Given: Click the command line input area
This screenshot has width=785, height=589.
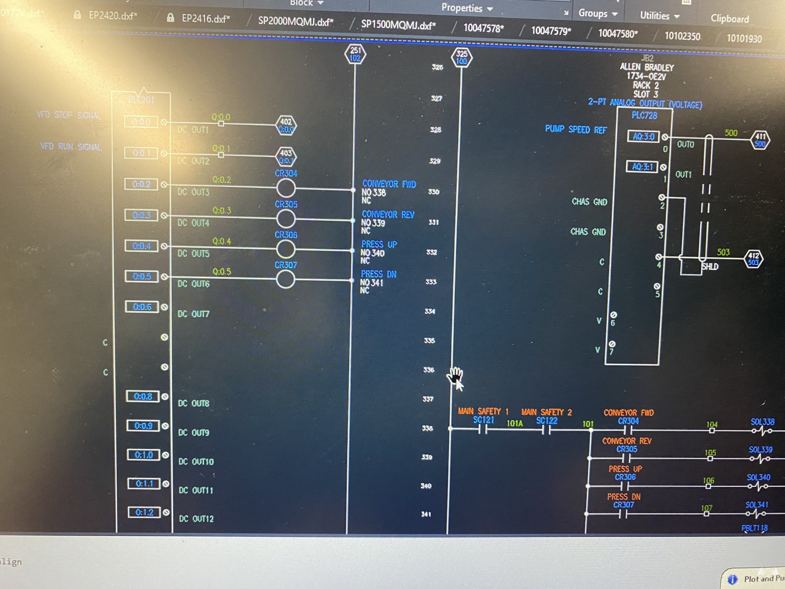Looking at the screenshot, I should (x=343, y=562).
